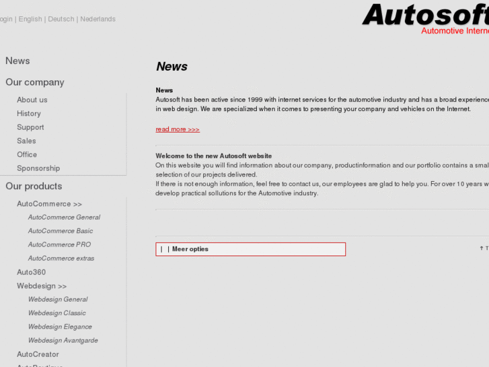Screen dimensions: 489x367
Task: Open the Our products menu section
Action: [x=34, y=186]
